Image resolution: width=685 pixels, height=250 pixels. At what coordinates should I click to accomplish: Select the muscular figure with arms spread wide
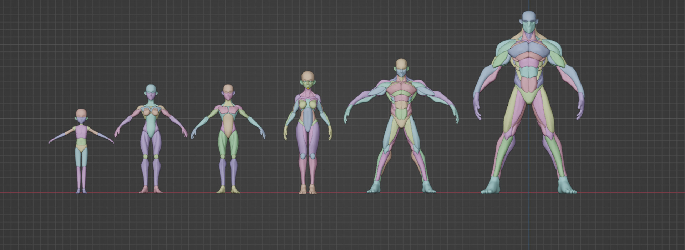coord(401,126)
